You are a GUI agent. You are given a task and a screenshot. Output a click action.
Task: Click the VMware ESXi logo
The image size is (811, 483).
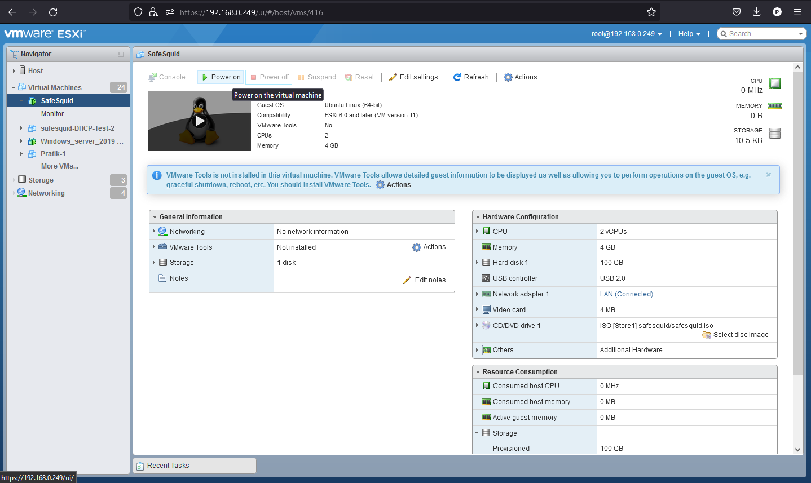45,34
